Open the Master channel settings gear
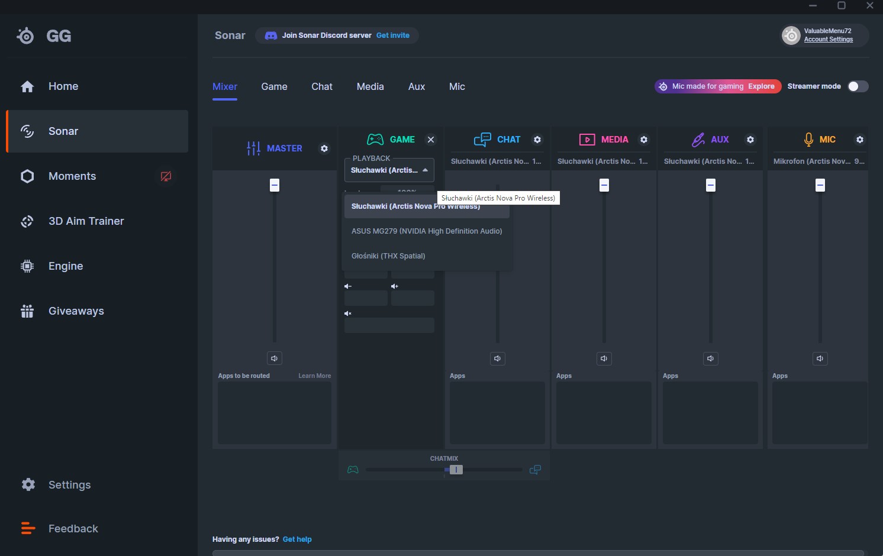Image resolution: width=883 pixels, height=556 pixels. [324, 148]
